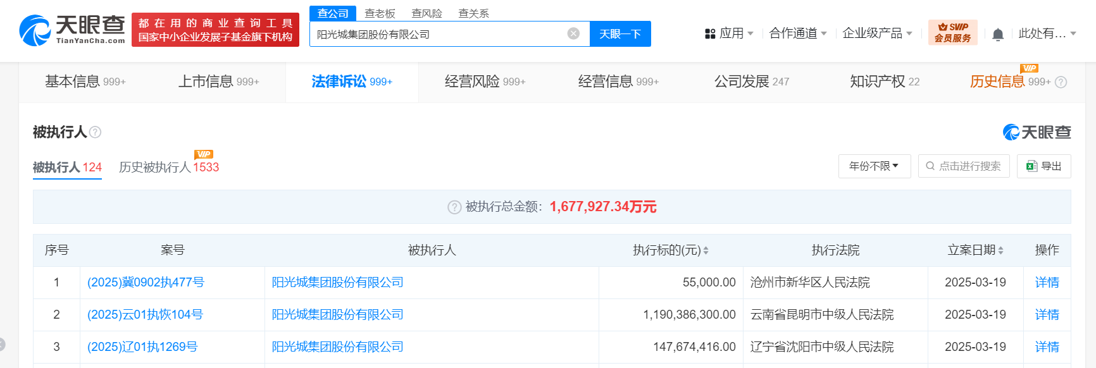Open the 年份不限 year filter
1096x368 pixels.
click(x=874, y=166)
